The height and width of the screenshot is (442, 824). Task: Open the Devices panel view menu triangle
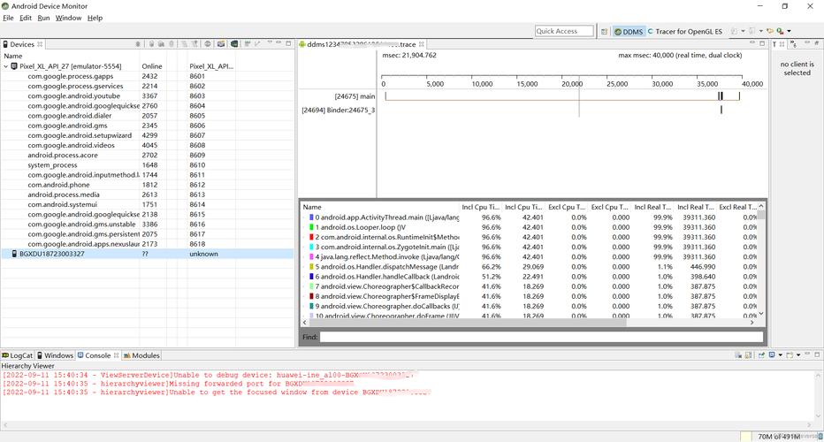point(271,42)
